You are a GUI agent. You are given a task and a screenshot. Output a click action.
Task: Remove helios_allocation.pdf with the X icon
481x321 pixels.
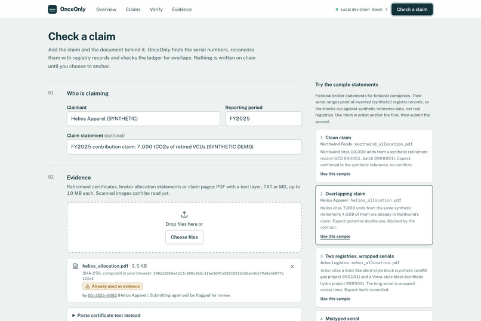pyautogui.click(x=292, y=267)
